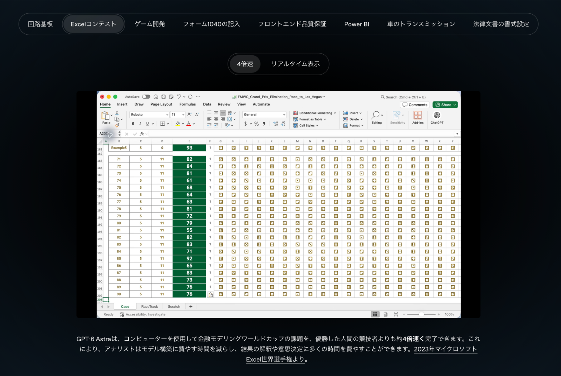Click the formula bar input area
Image resolution: width=561 pixels, height=376 pixels.
pos(301,134)
